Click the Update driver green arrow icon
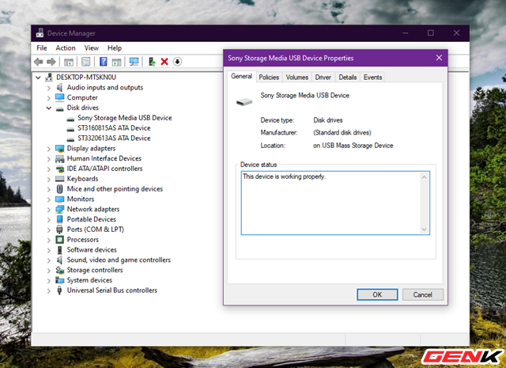 tap(152, 62)
